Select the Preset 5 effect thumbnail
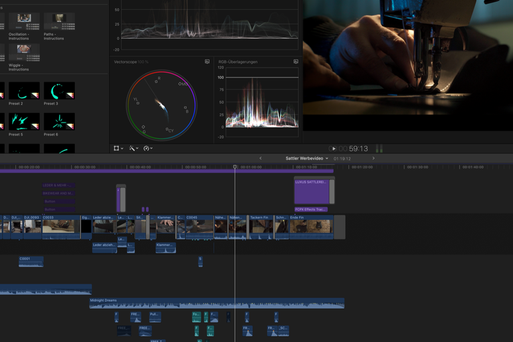513x342 pixels. [24, 121]
